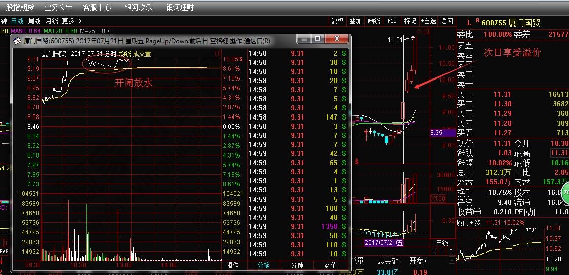Select the 日线 daily period tab
Viewport: 569px width, 275px height.
[17, 21]
